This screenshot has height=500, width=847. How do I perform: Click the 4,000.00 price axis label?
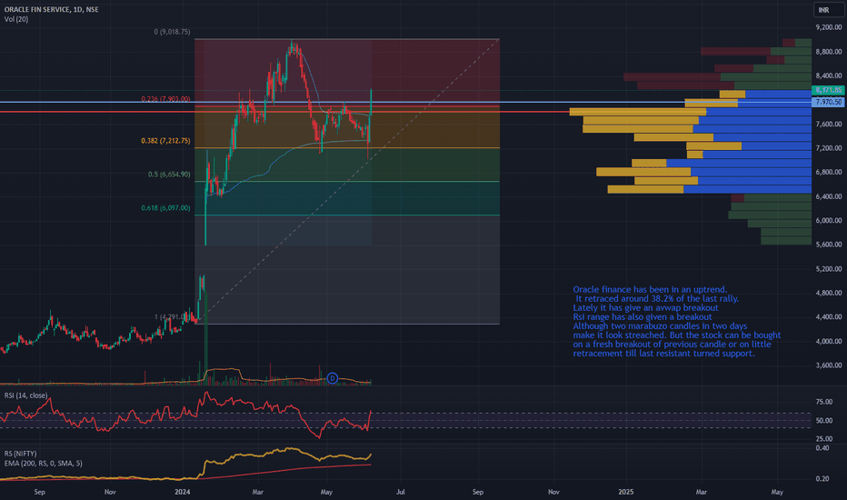click(829, 342)
